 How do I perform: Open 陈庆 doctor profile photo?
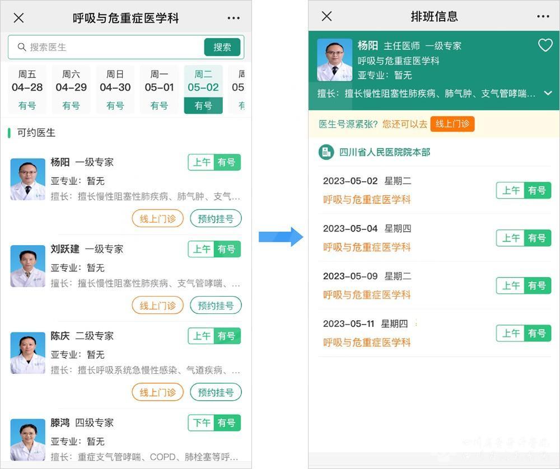pos(28,353)
